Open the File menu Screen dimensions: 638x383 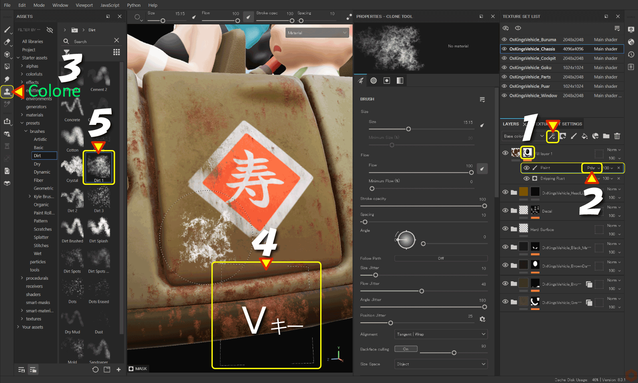click(7, 5)
